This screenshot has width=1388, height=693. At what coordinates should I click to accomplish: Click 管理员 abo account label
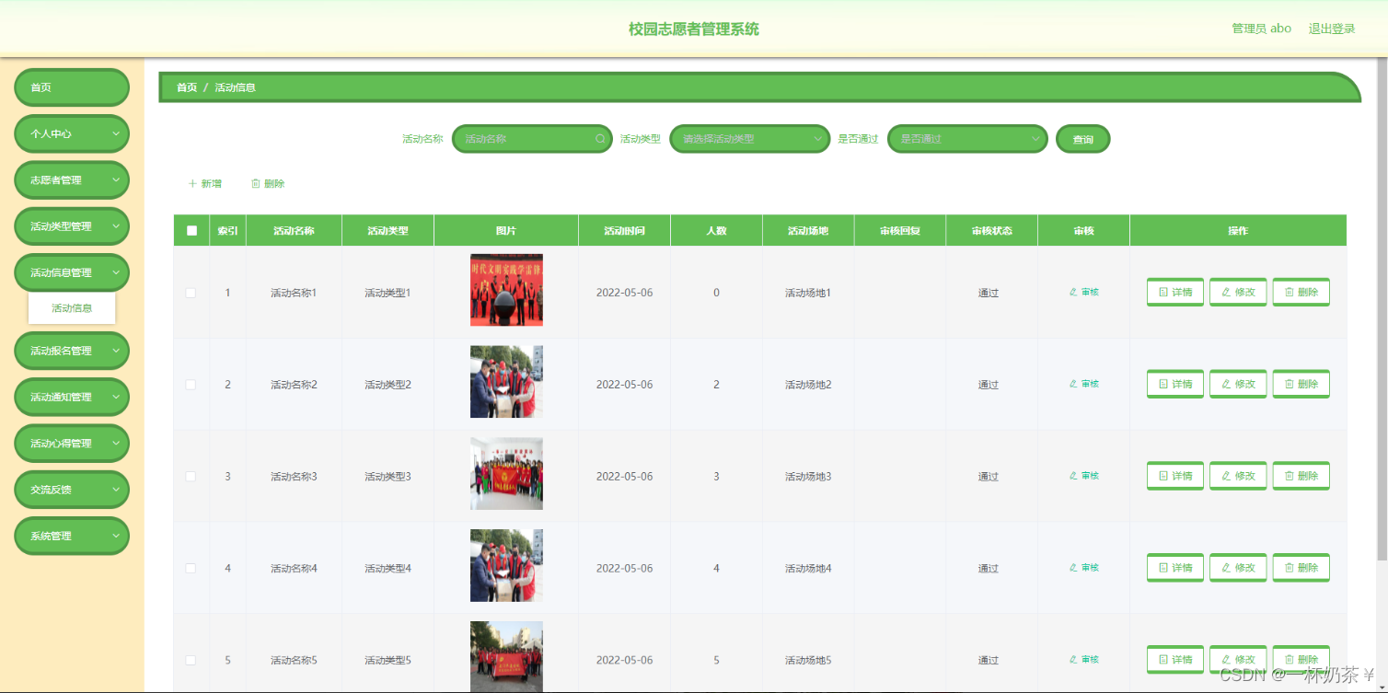tap(1261, 29)
